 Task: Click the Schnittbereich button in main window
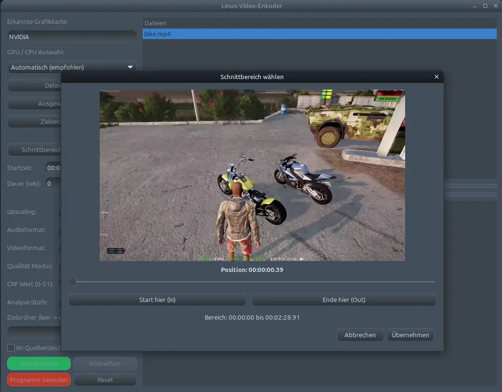34,150
